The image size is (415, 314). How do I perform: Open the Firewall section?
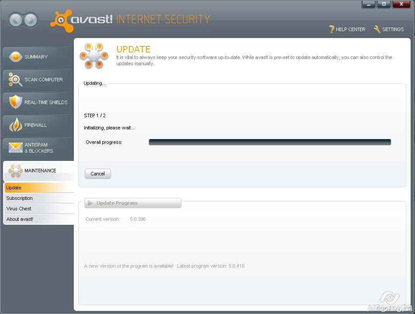[38, 125]
